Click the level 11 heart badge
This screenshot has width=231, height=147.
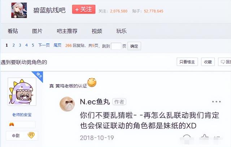click(x=31, y=135)
